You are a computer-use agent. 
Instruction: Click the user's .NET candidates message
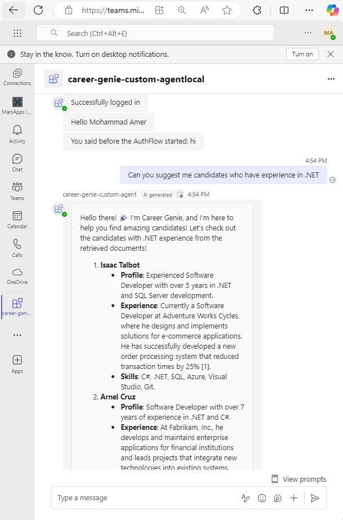[x=224, y=175]
